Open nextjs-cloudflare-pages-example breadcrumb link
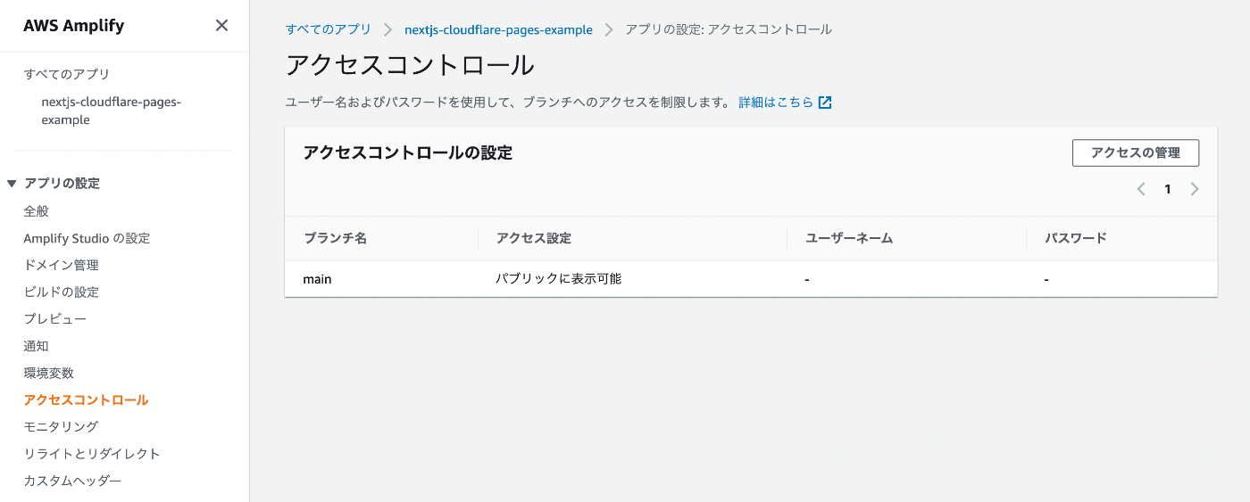 pyautogui.click(x=498, y=29)
